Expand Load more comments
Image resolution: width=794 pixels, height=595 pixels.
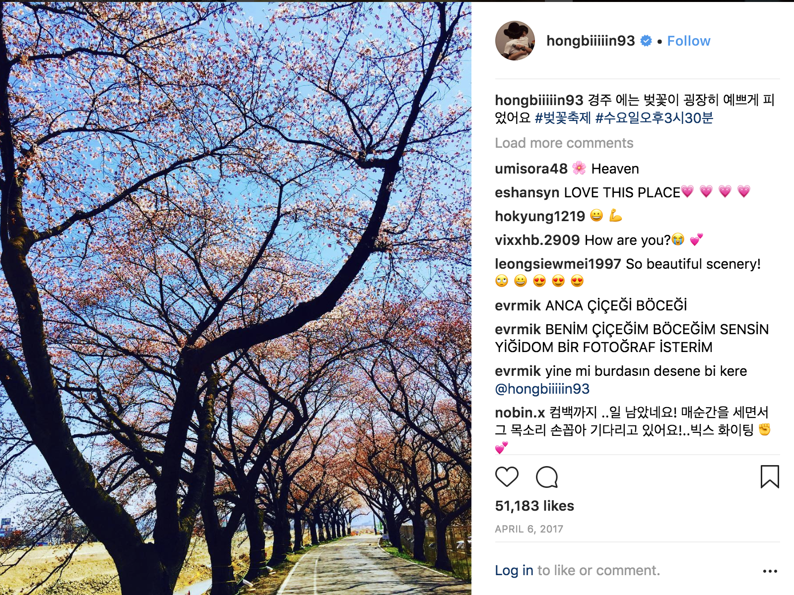[564, 143]
